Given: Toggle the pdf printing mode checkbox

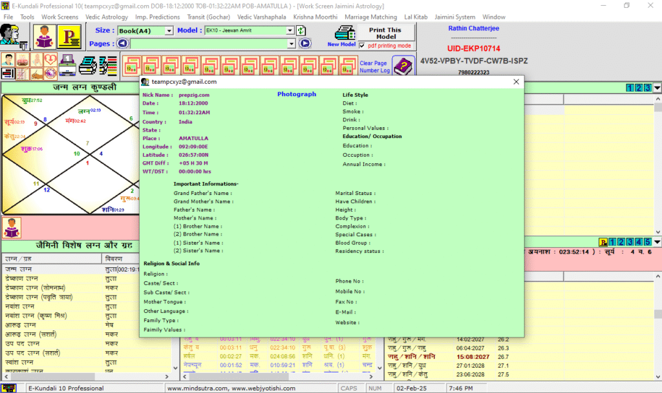Looking at the screenshot, I should pos(363,45).
